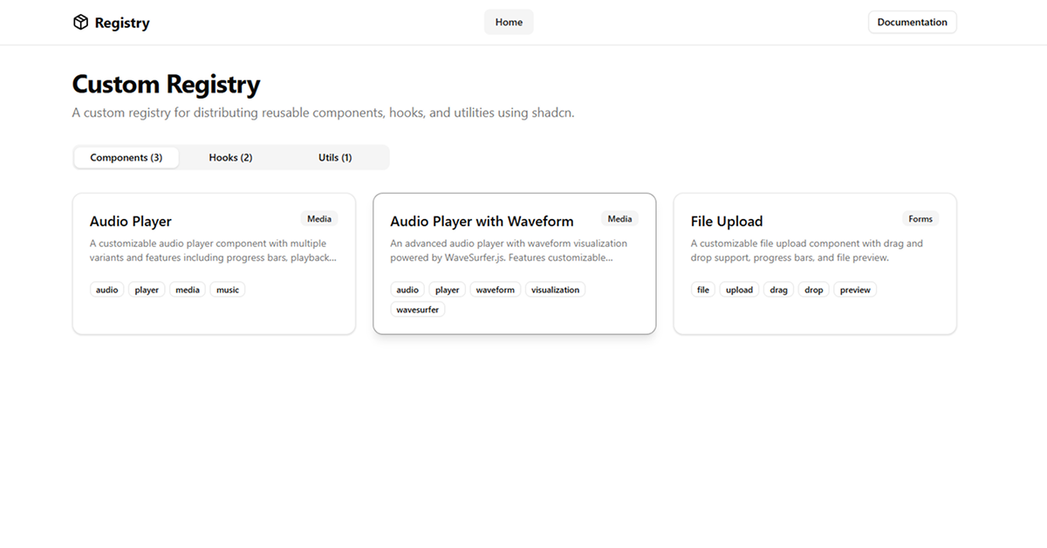Viewport: 1047px width, 548px height.
Task: Click the visualization tag
Action: pyautogui.click(x=555, y=289)
